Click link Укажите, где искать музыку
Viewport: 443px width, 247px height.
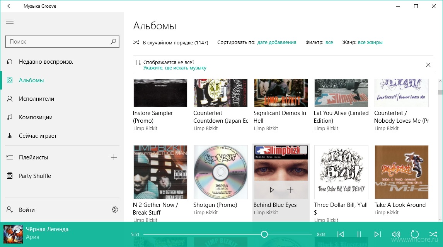coord(175,68)
